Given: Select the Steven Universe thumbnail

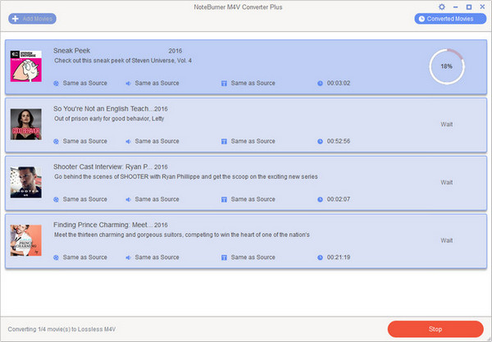Looking at the screenshot, I should 26,66.
